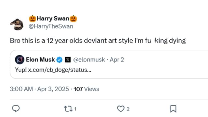Click the X affiliation badge

tap(68, 60)
